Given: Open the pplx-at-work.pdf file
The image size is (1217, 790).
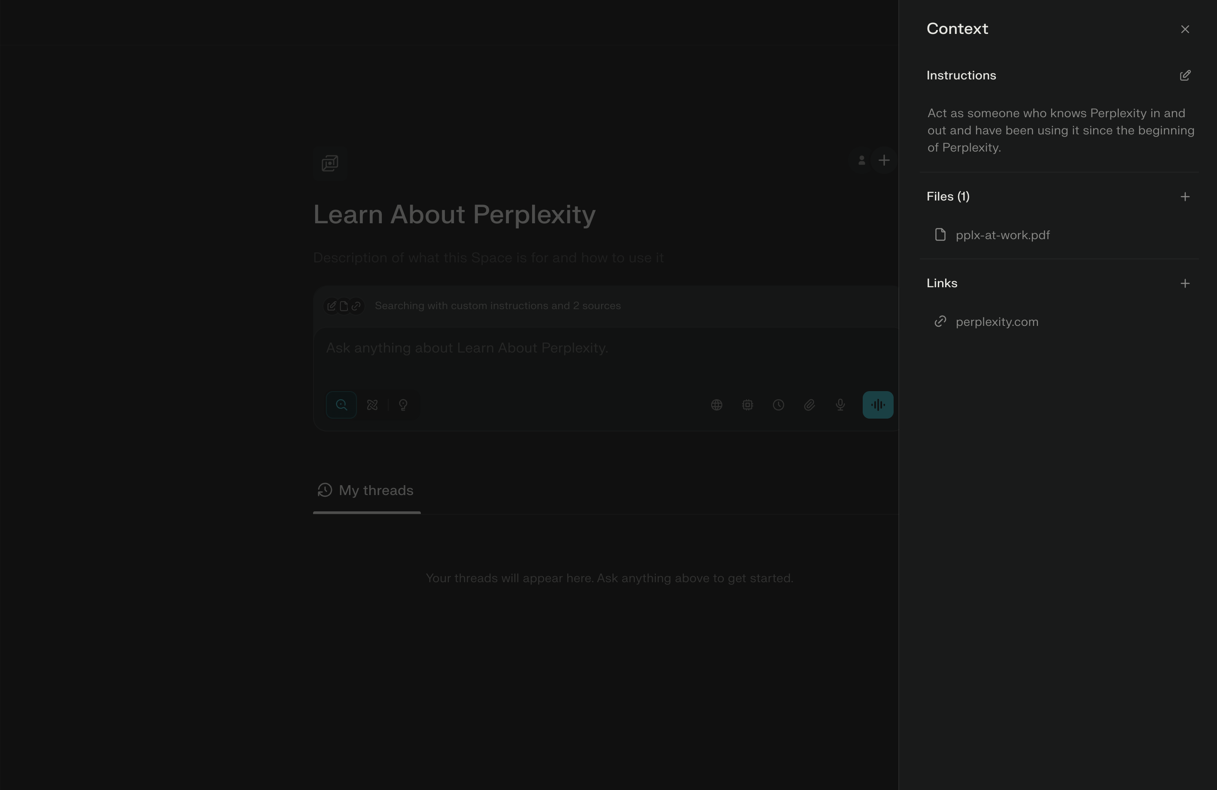Looking at the screenshot, I should [1002, 235].
